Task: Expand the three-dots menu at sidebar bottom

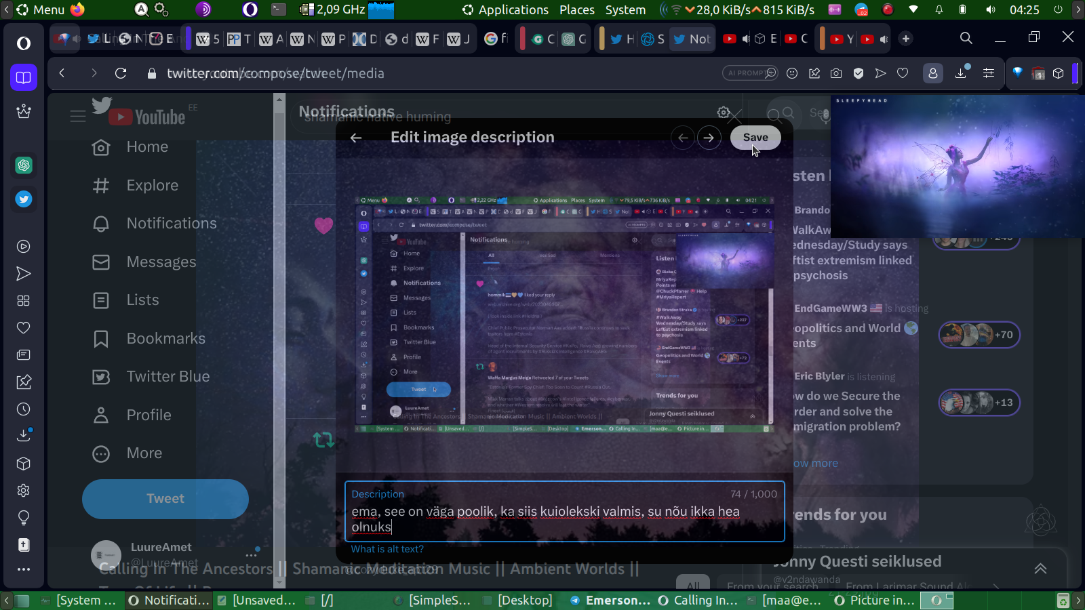Action: 24,569
